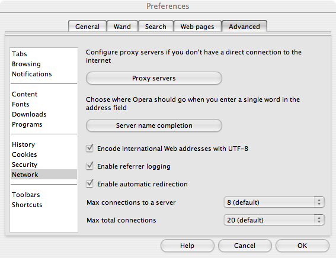Disable Enable automatic redirection checkbox
Viewport: 336px width, 258px height.
pyautogui.click(x=89, y=184)
